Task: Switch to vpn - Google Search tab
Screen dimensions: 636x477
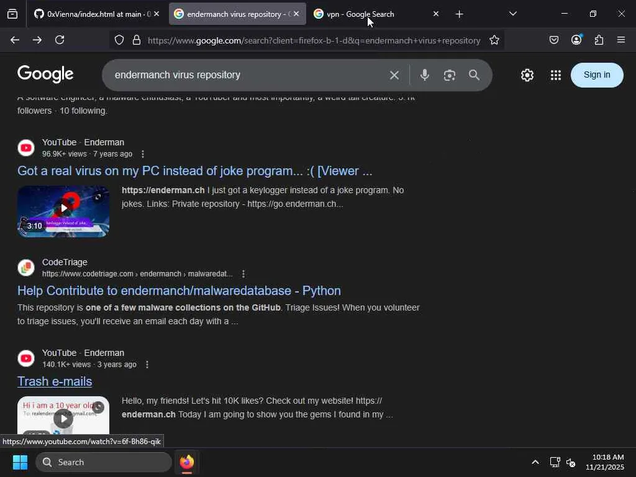Action: point(376,14)
